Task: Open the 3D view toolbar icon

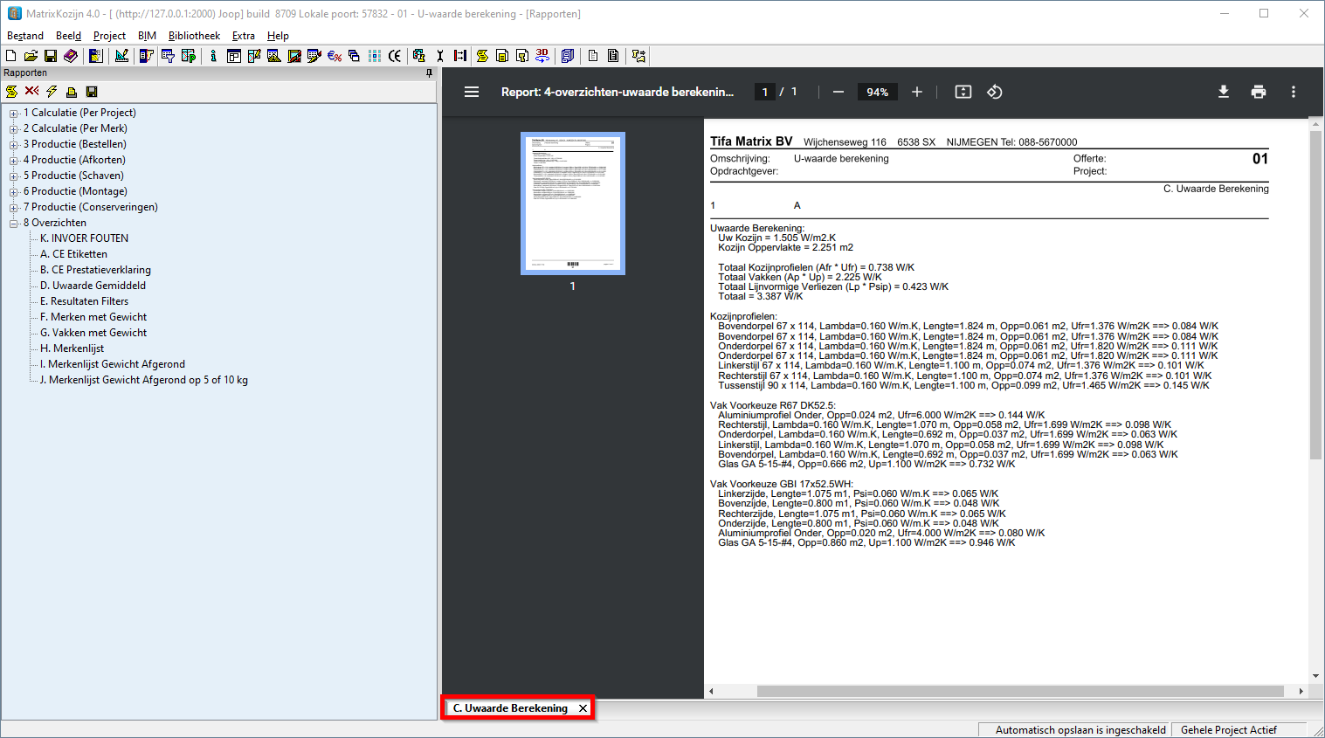Action: (542, 55)
